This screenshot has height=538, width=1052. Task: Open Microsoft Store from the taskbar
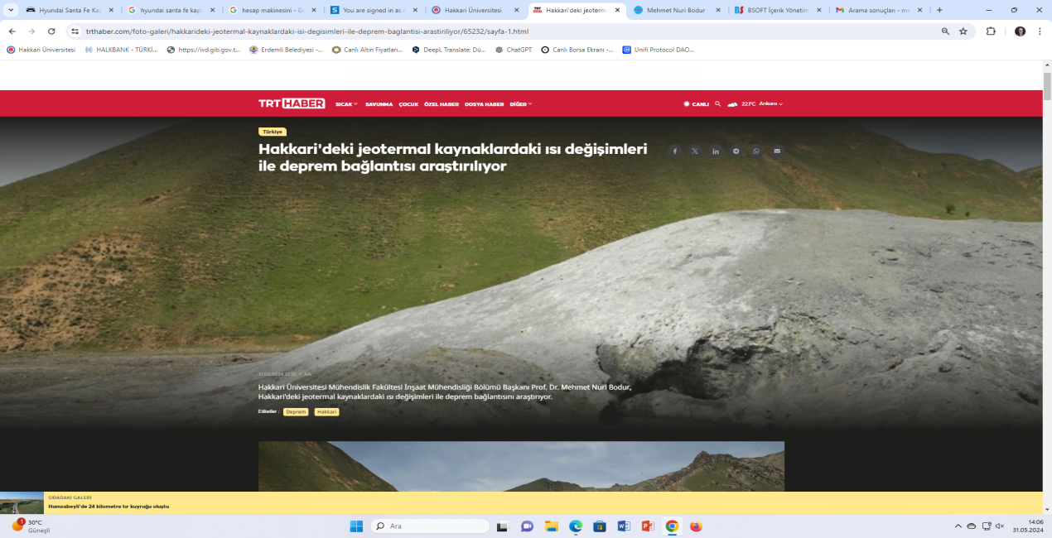click(x=600, y=526)
